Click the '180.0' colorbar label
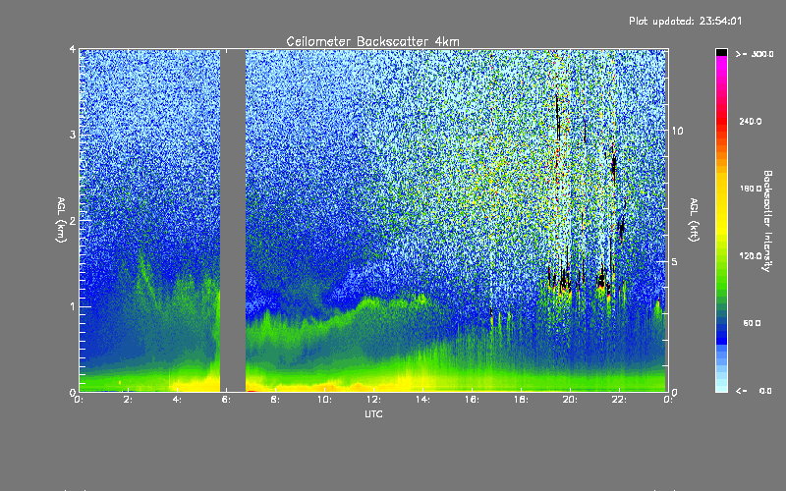 pos(751,189)
